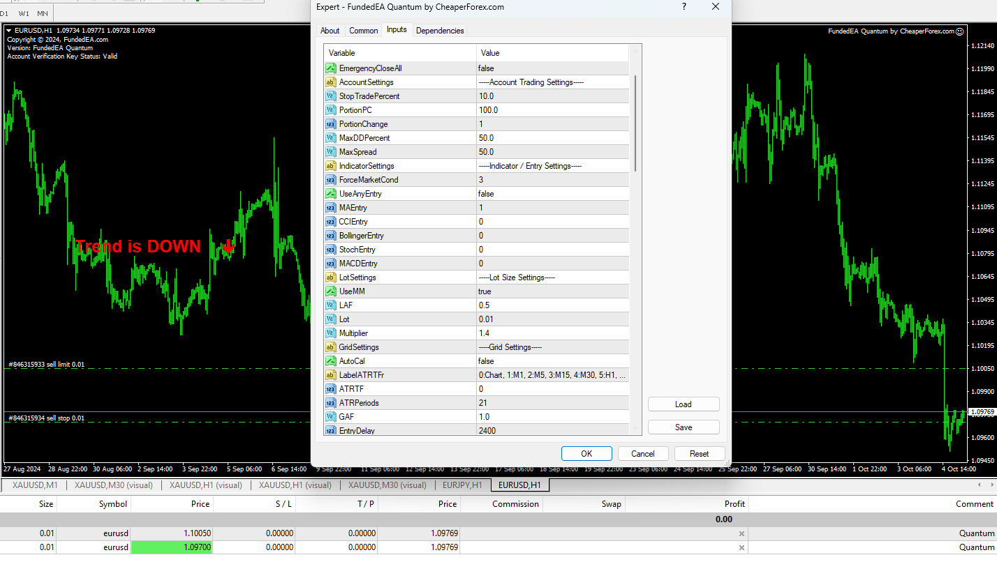Image resolution: width=997 pixels, height=578 pixels.
Task: Click the icon next to MaxDDPercent
Action: (x=331, y=138)
